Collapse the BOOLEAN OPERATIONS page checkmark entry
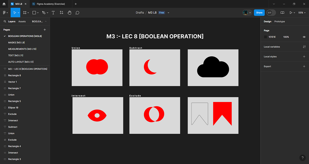This screenshot has height=164, width=309. coord(4,36)
